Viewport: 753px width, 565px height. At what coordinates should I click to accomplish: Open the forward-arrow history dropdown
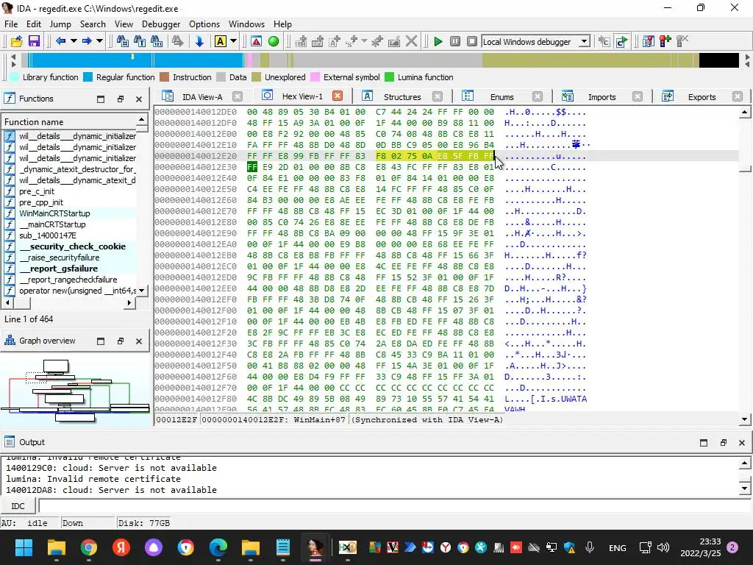[99, 41]
